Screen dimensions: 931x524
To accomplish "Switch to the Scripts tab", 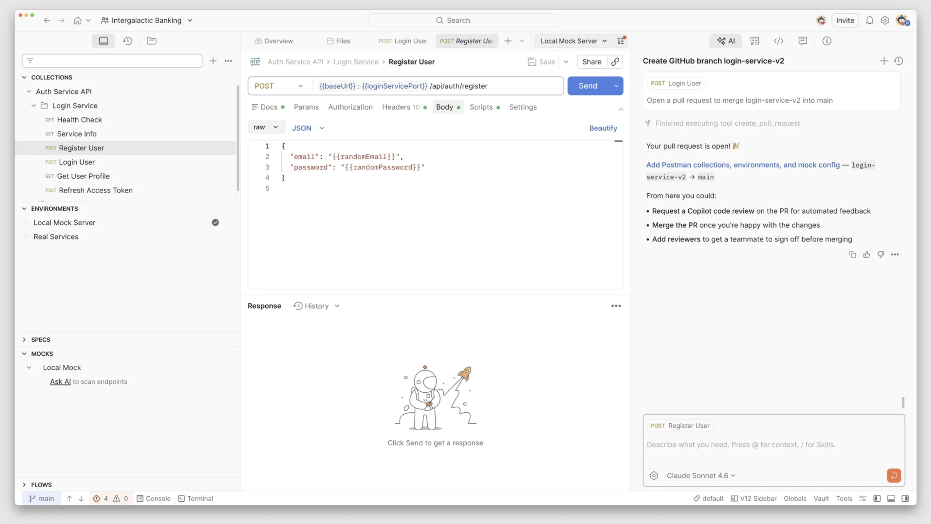I will coord(484,107).
